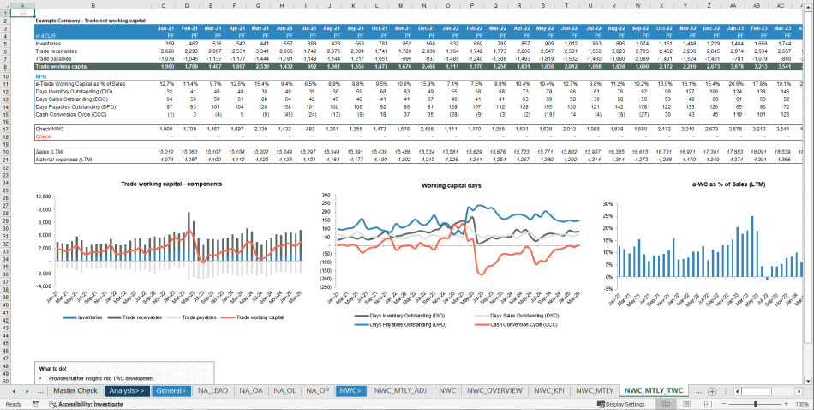Click the New Sheet plus icon

[x=712, y=391]
